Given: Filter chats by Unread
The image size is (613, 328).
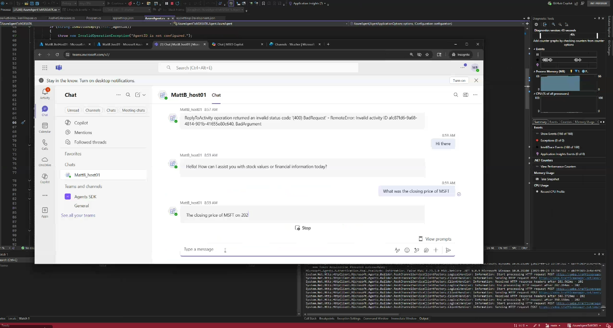Looking at the screenshot, I should (73, 110).
